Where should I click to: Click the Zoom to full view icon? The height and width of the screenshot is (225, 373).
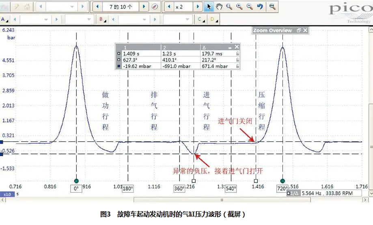[272, 6]
